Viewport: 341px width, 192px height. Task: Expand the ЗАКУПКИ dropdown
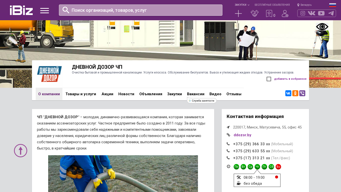pyautogui.click(x=242, y=5)
